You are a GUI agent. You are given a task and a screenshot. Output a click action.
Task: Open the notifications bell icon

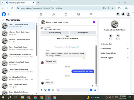pyautogui.click(x=123, y=14)
